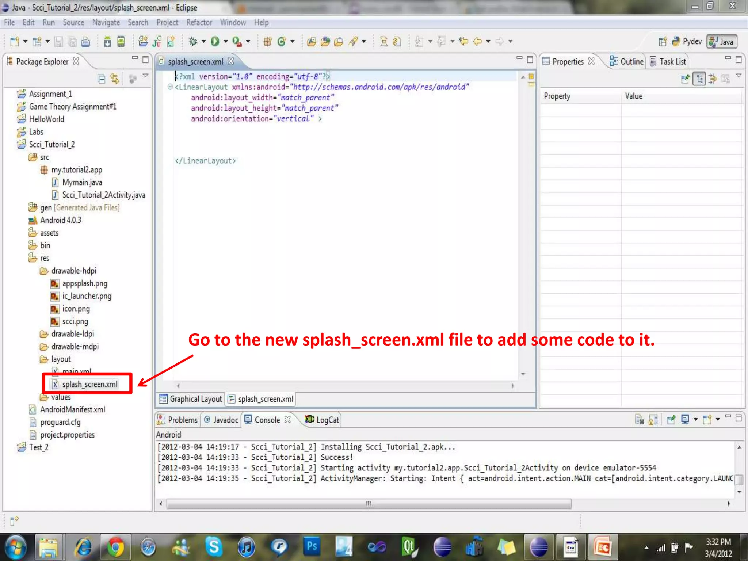This screenshot has width=748, height=561.
Task: Toggle Scroll Lock in Console
Action: pyautogui.click(x=653, y=420)
